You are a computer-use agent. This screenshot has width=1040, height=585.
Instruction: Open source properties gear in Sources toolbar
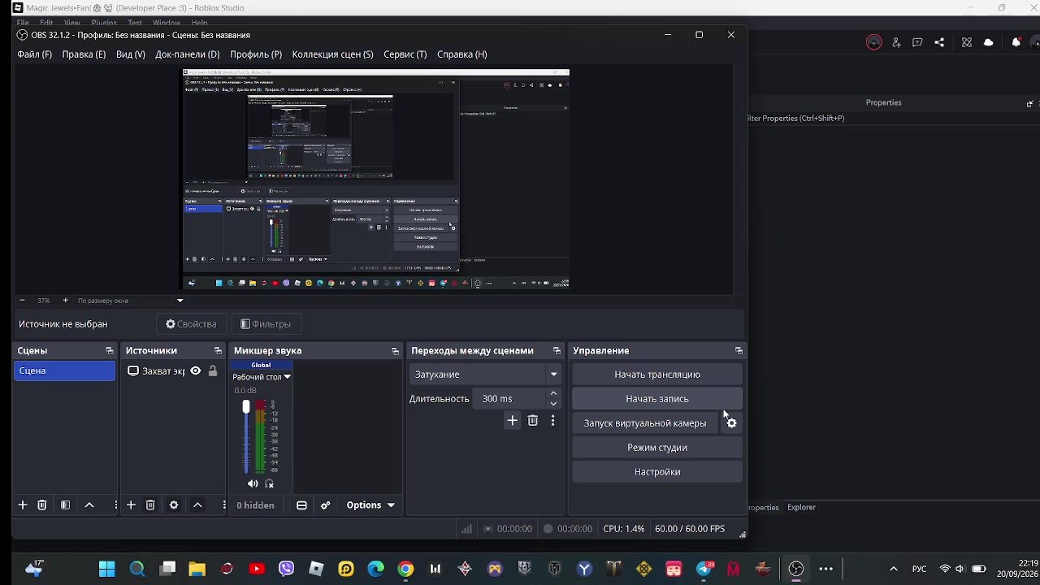click(174, 505)
